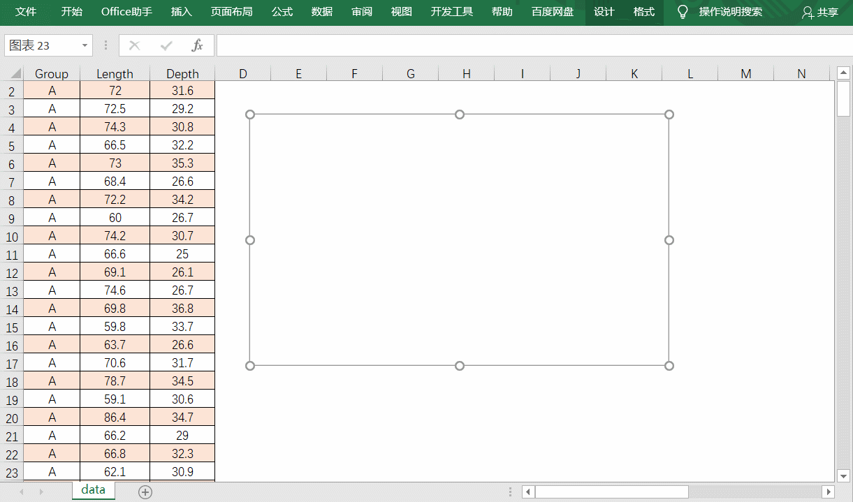The image size is (853, 502).
Task: Click the chart's bottom-left resize handle
Action: pyautogui.click(x=250, y=366)
